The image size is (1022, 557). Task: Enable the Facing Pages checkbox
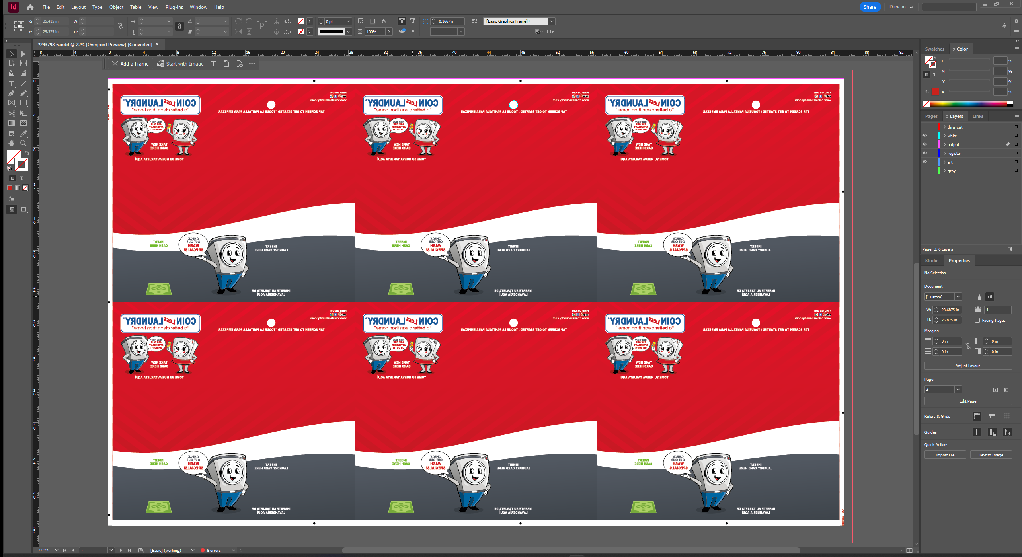click(977, 320)
